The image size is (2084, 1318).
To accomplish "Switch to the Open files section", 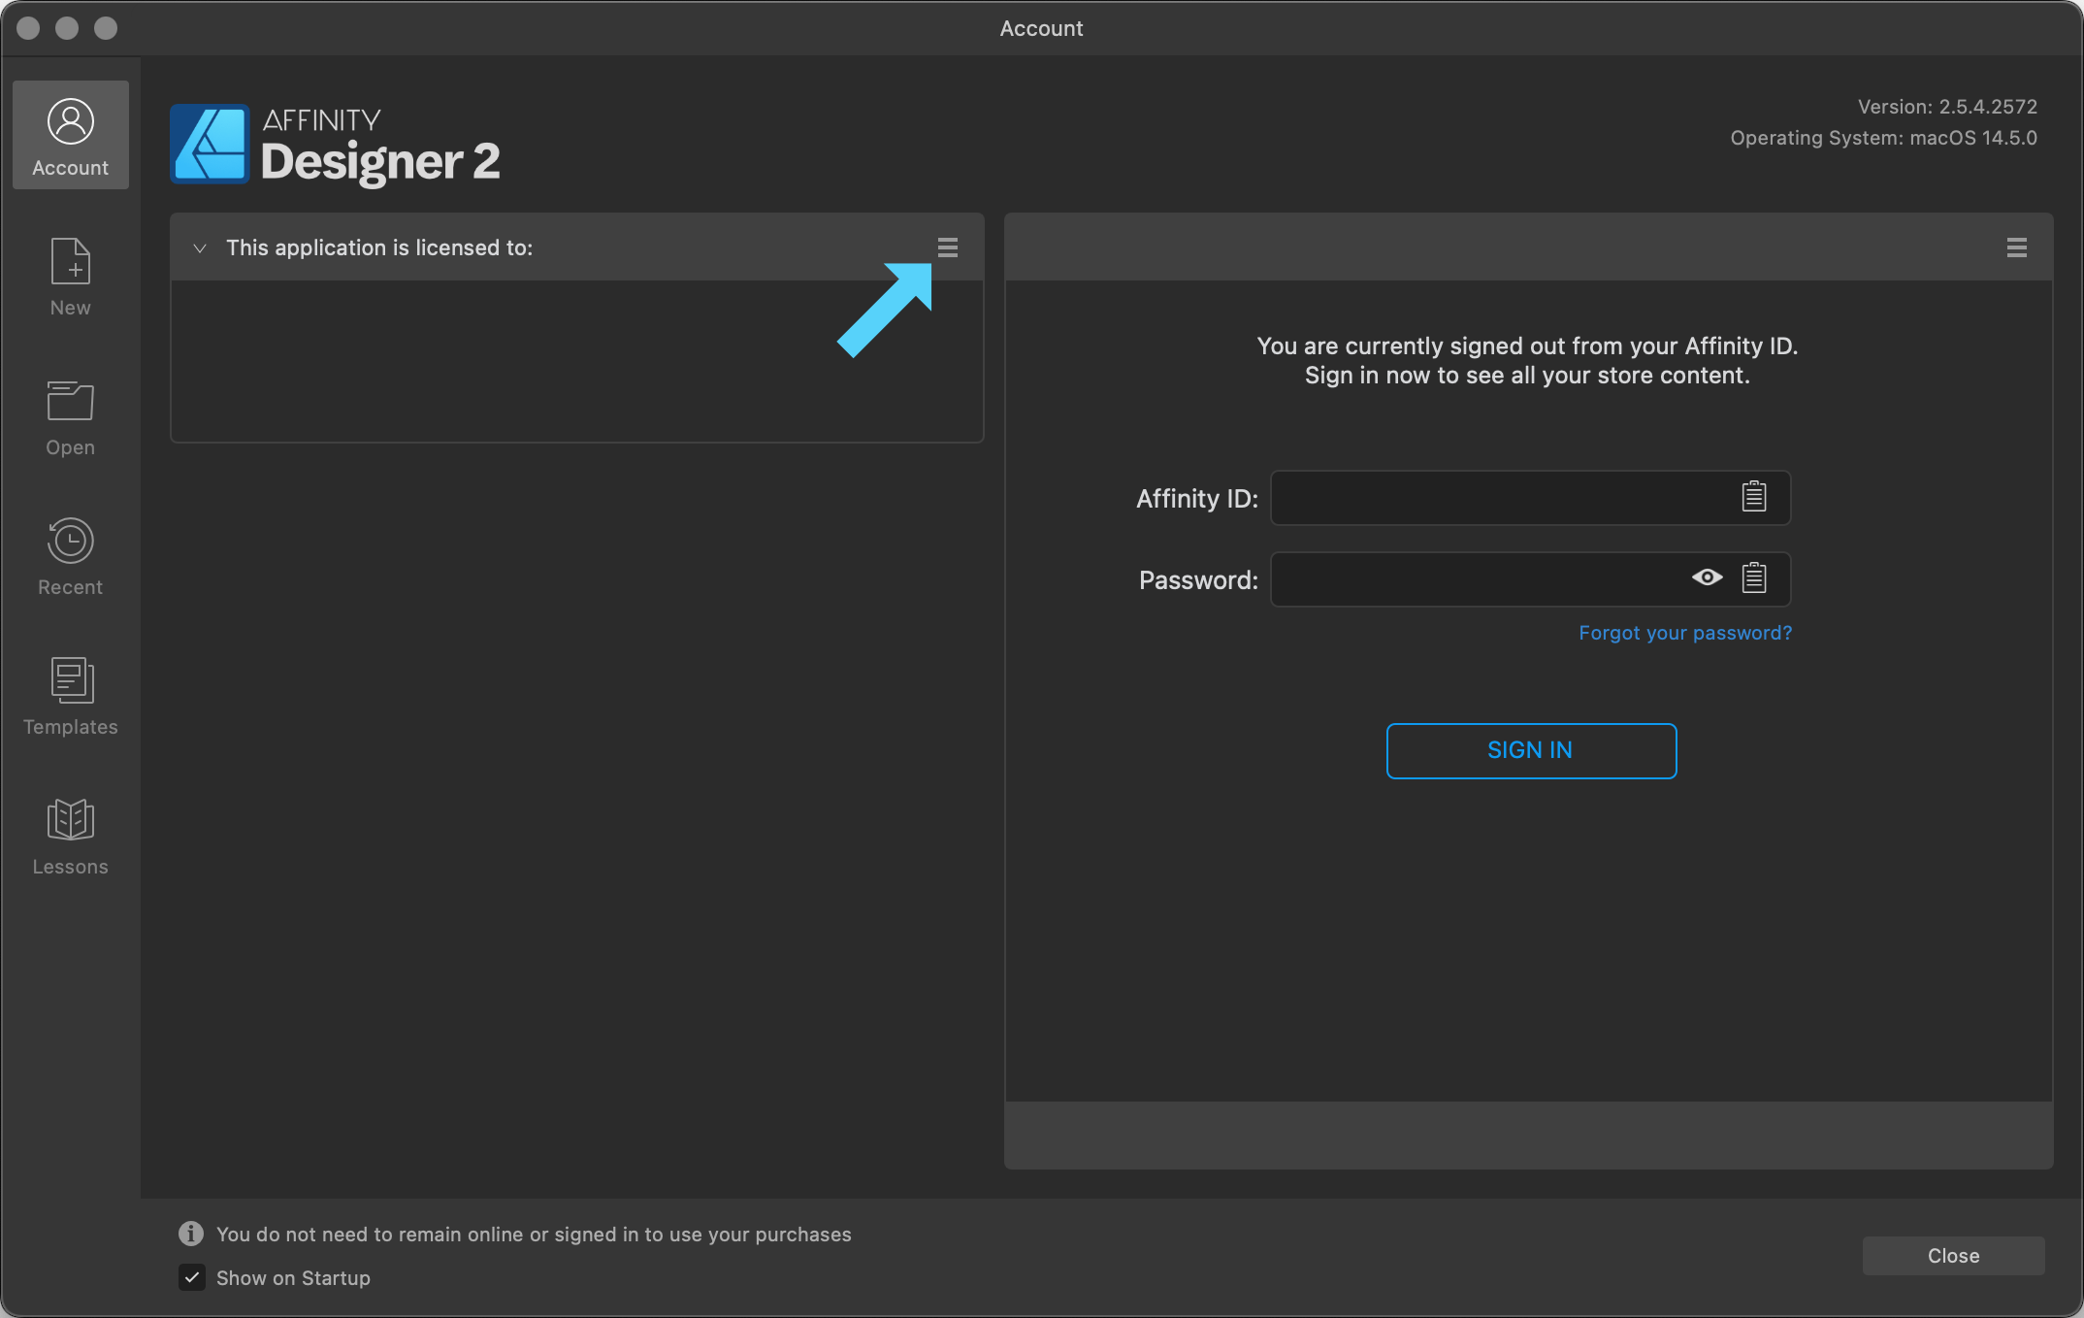I will pos(71,417).
